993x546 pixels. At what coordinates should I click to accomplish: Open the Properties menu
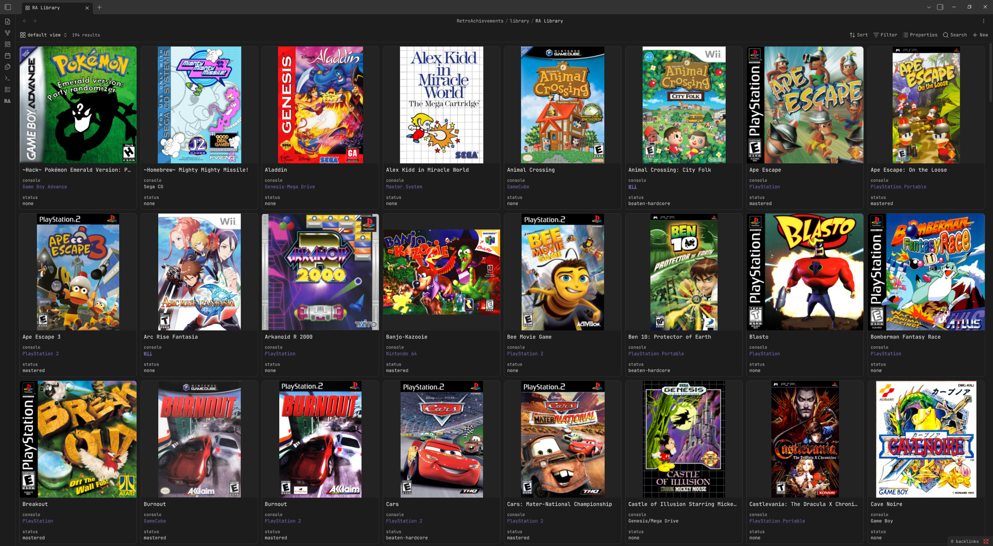pyautogui.click(x=920, y=35)
